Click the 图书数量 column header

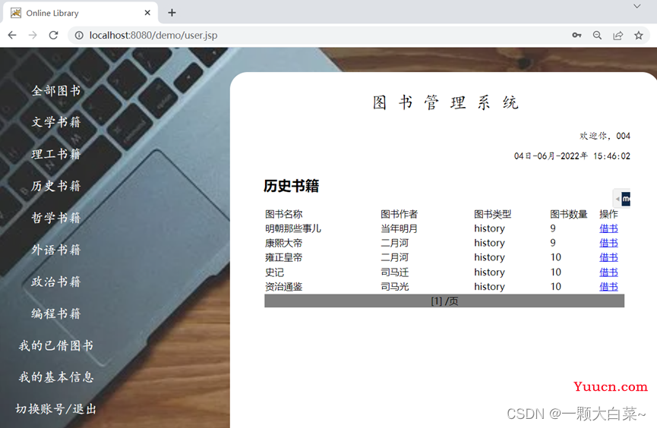[x=569, y=214]
